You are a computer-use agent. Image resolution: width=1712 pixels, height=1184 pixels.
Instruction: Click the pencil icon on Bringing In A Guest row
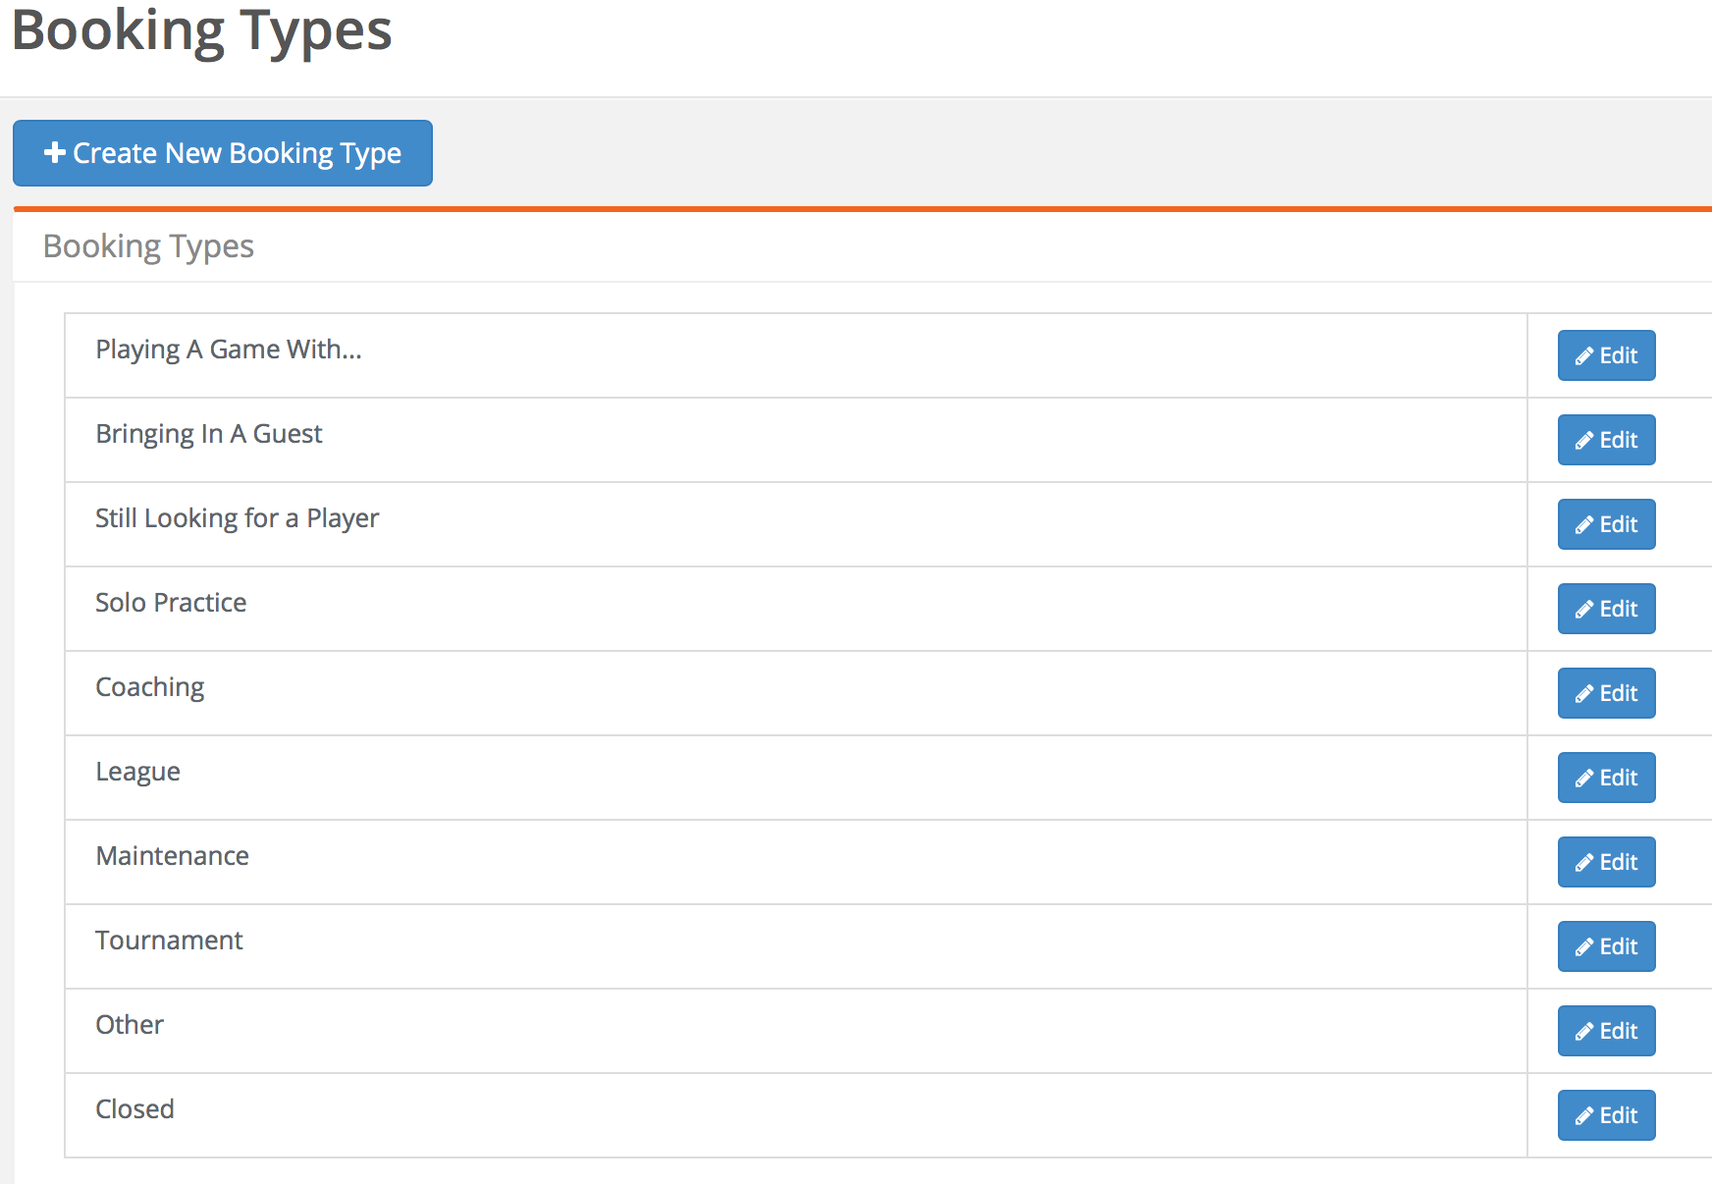(x=1583, y=440)
